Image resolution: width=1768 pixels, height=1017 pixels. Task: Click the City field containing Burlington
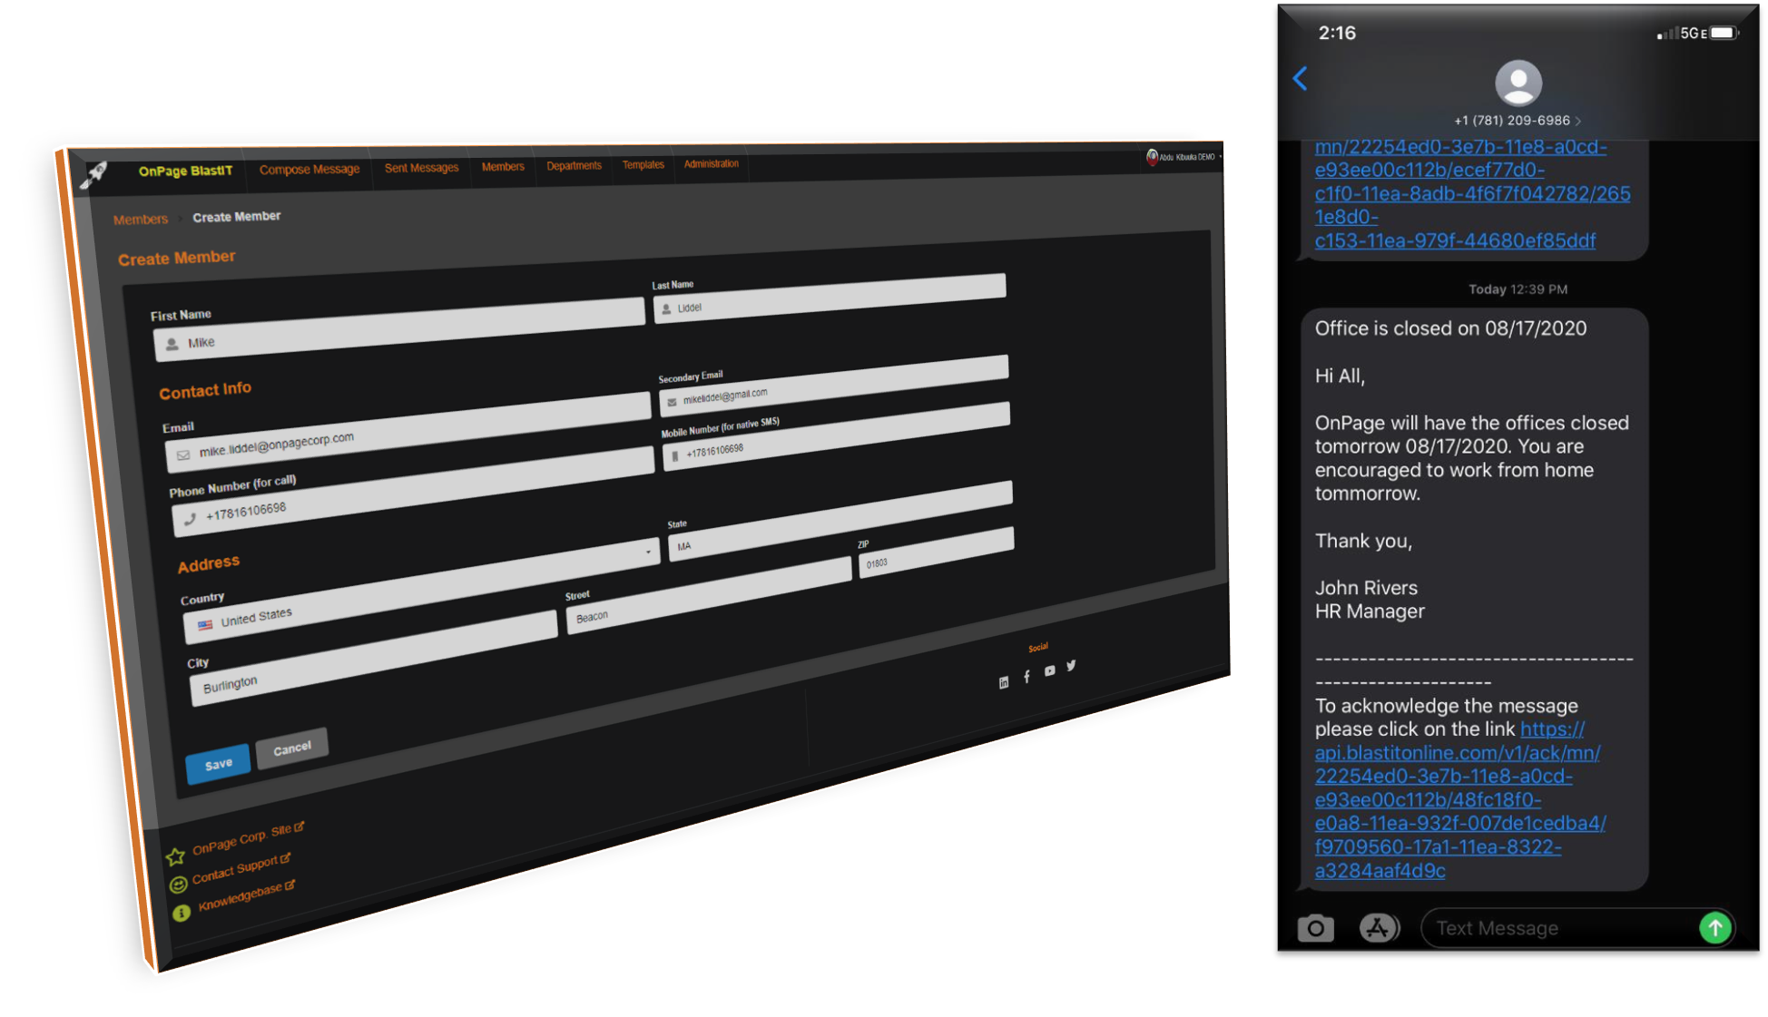[x=374, y=657]
